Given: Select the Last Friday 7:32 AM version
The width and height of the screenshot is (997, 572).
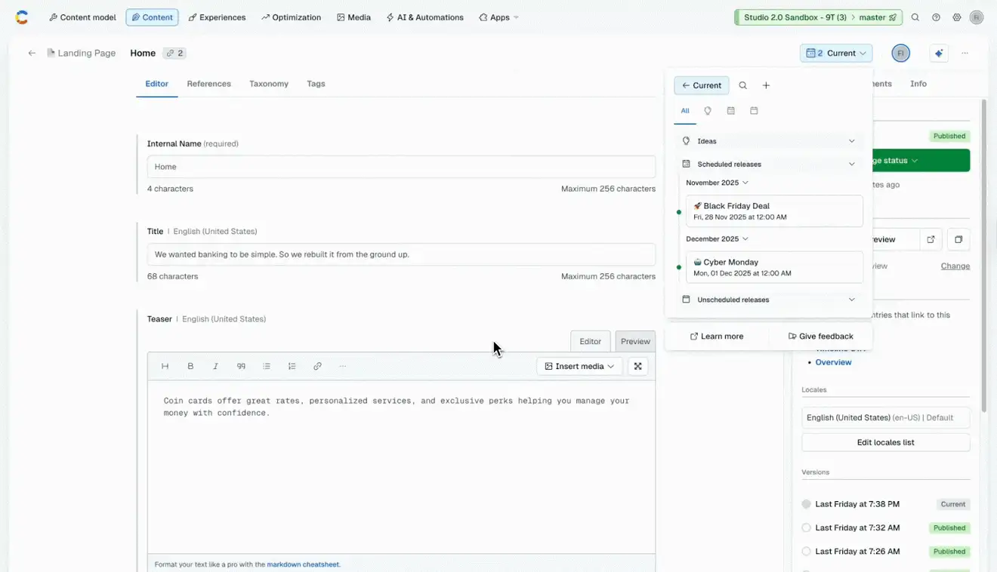Looking at the screenshot, I should coord(806,527).
